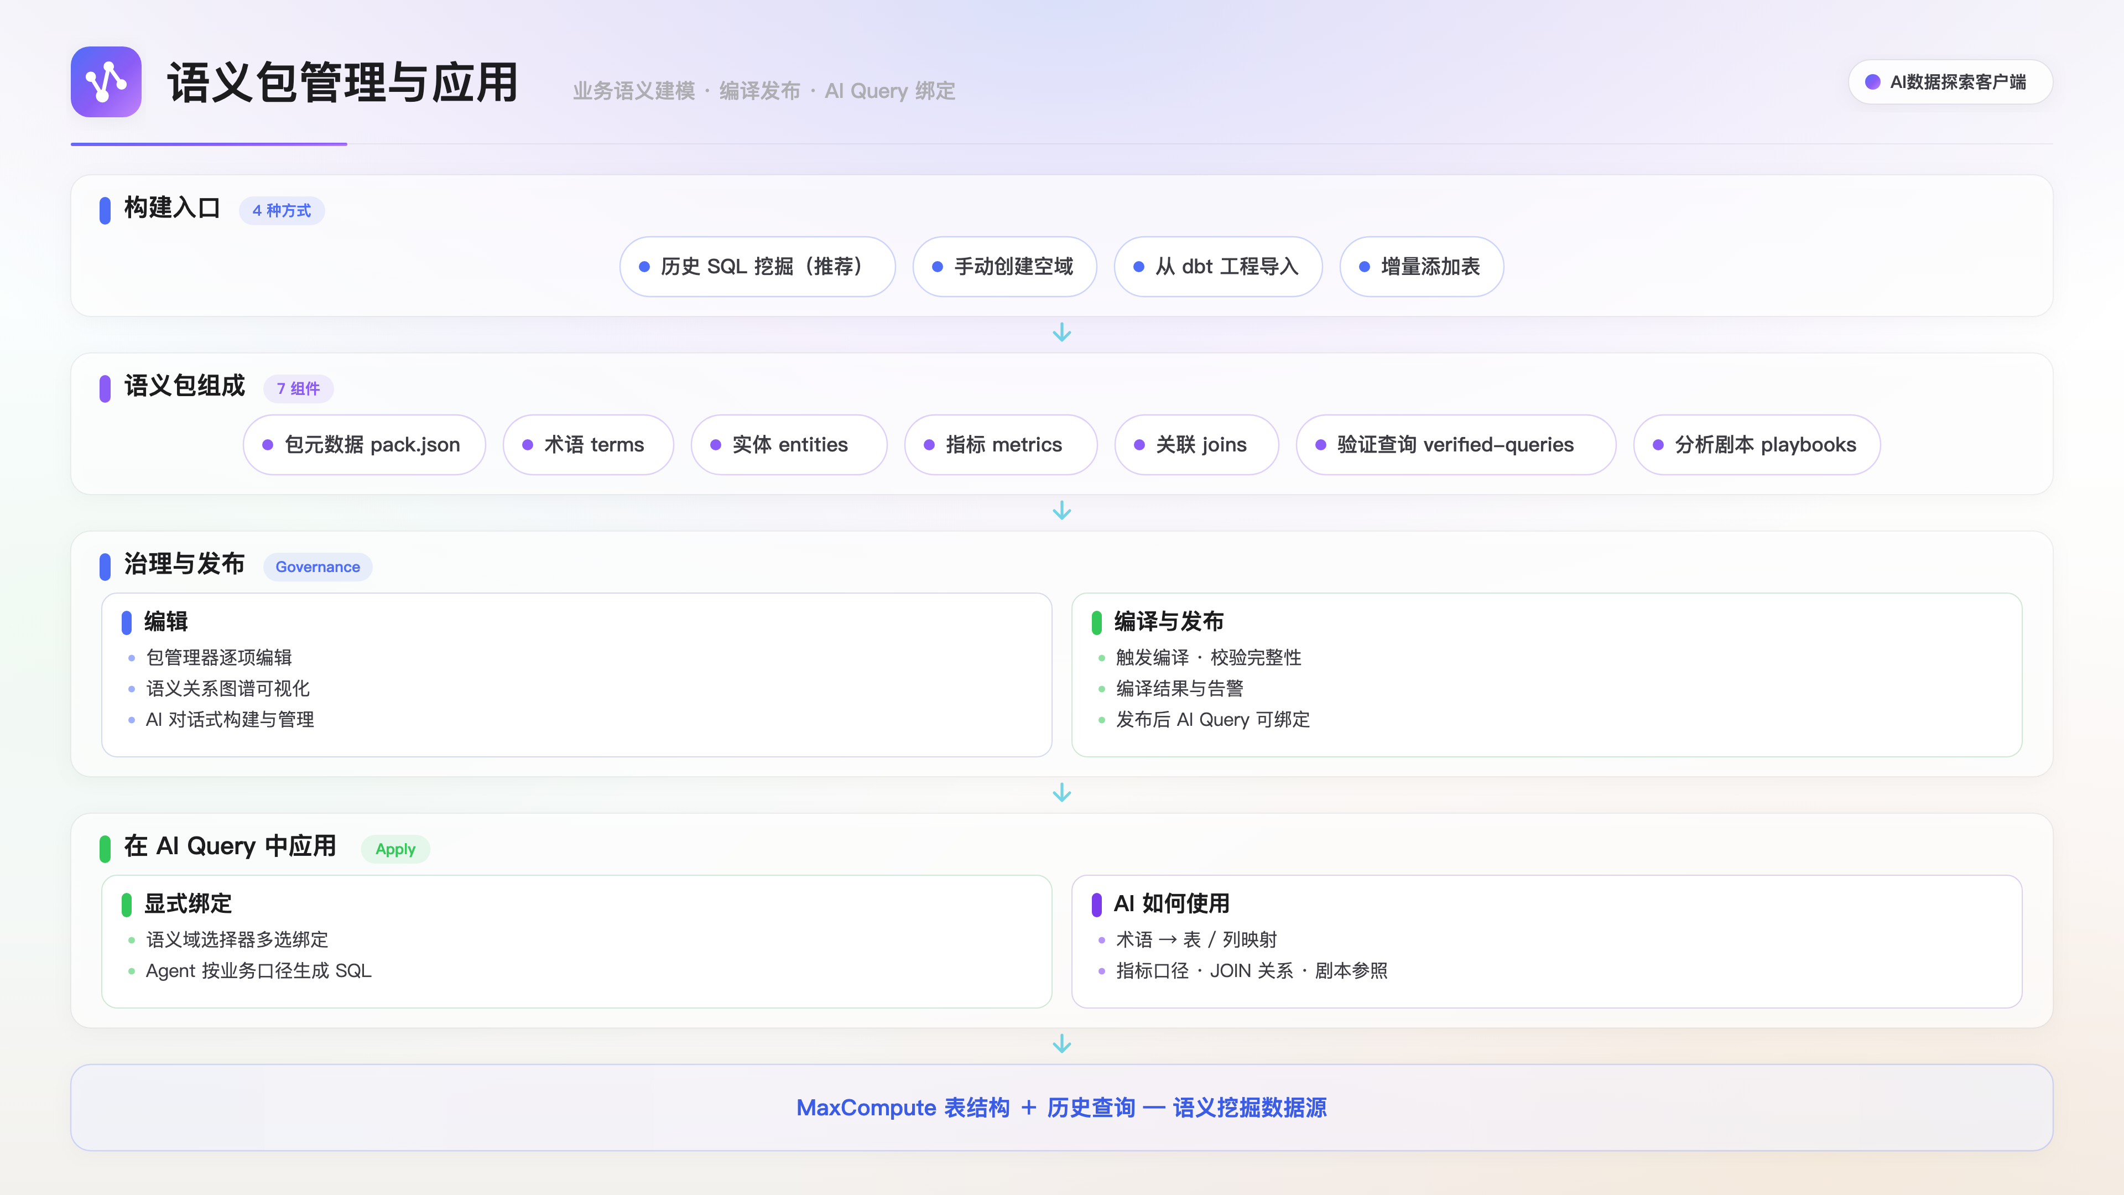2124x1195 pixels.
Task: Click the 显式绑定 card heading
Action: coord(188,903)
